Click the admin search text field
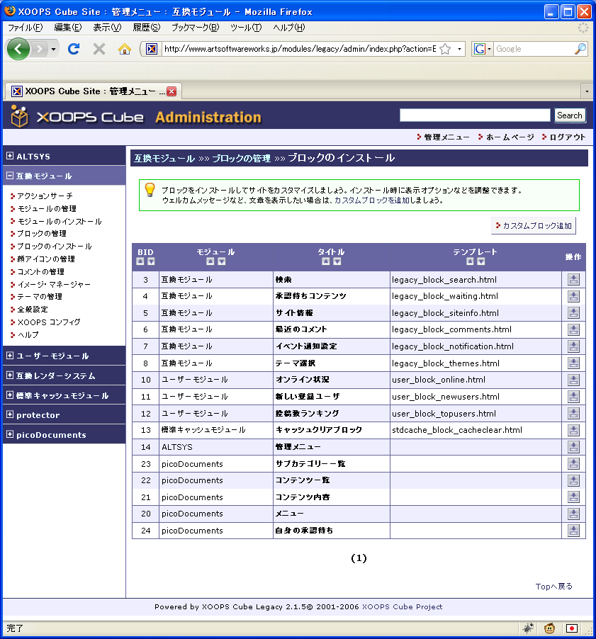596x639 pixels. coord(475,115)
